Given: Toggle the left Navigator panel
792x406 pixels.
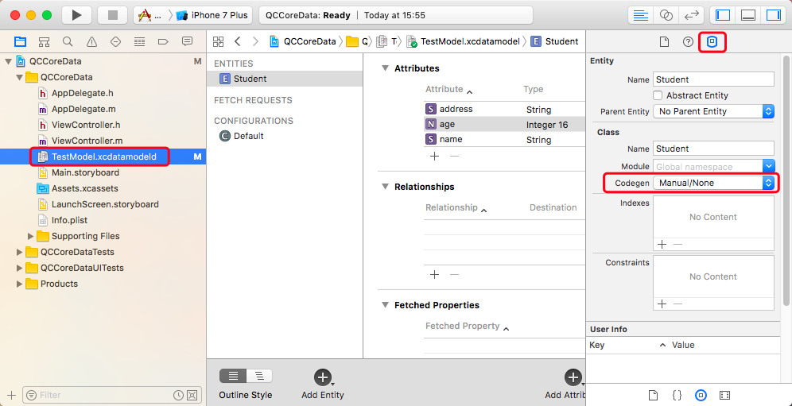Looking at the screenshot, I should (x=723, y=15).
